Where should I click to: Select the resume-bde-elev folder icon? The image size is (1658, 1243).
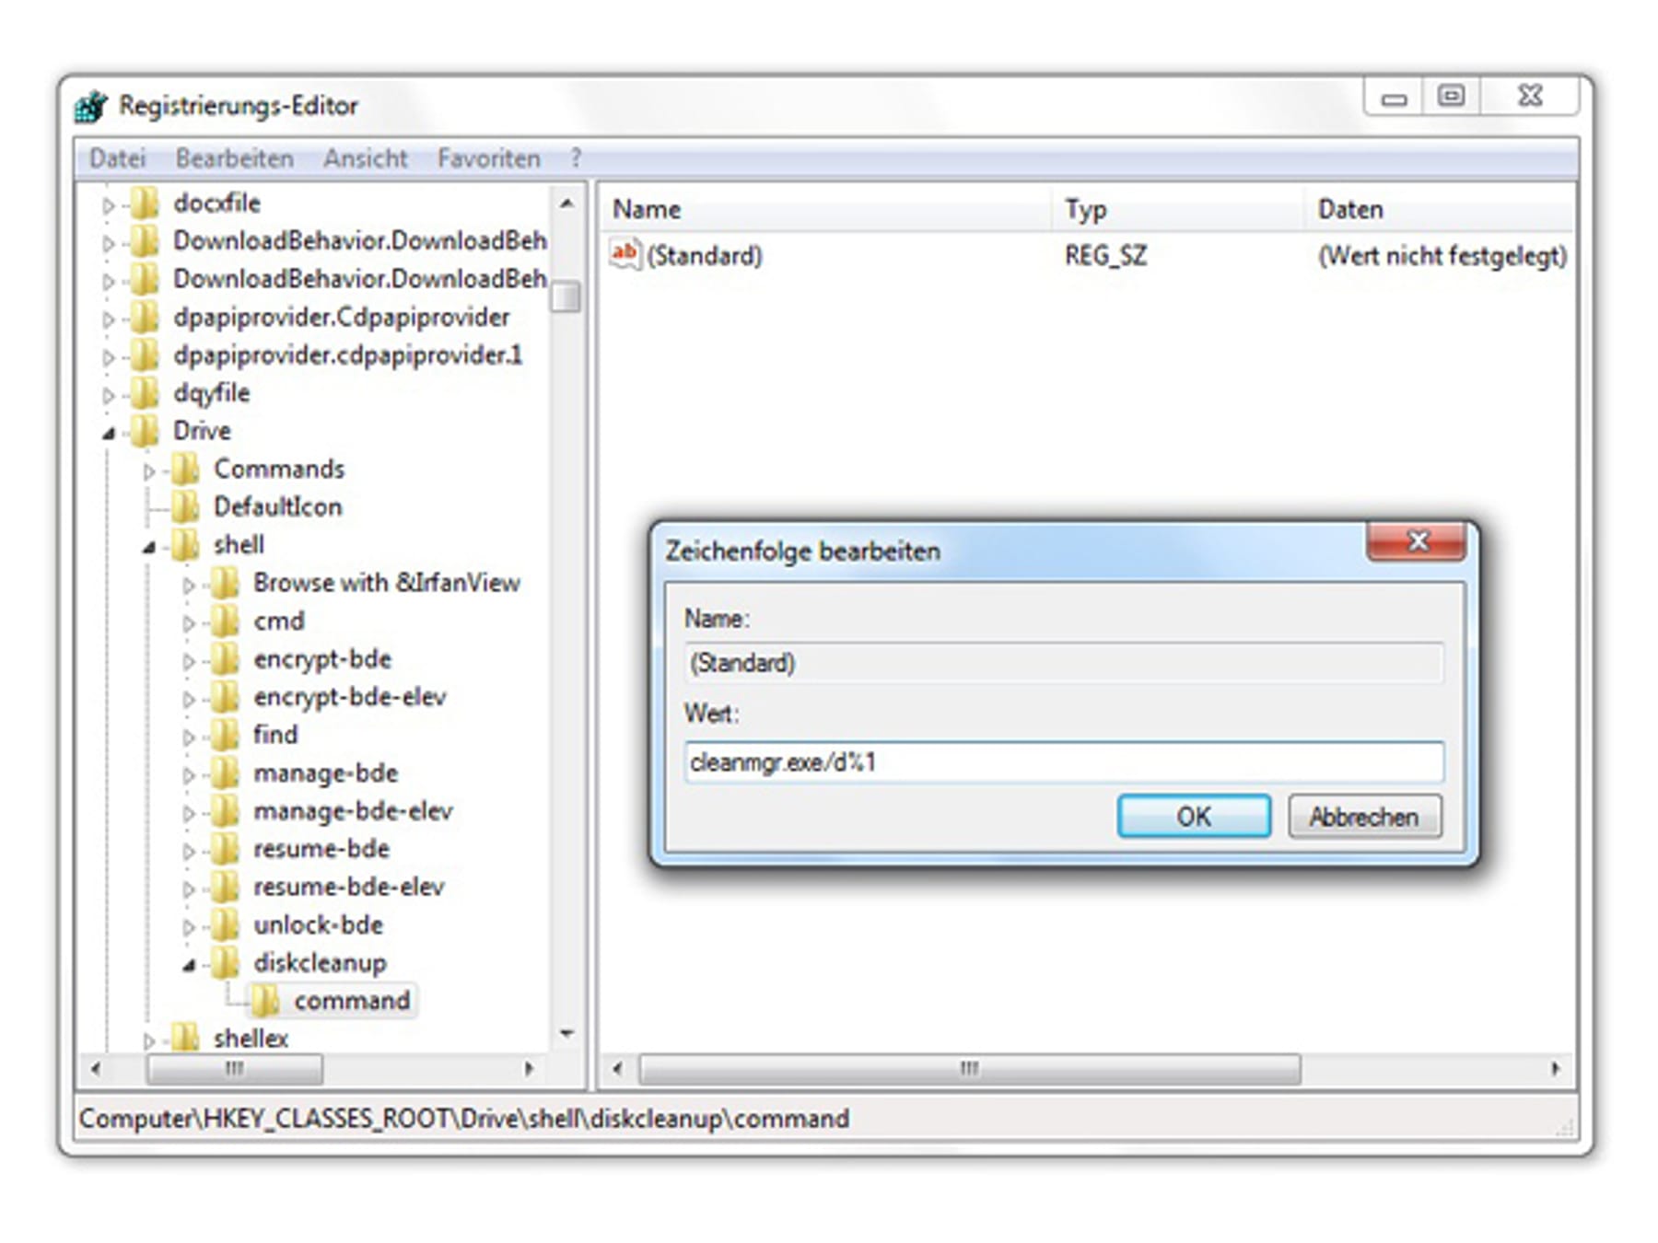point(225,887)
